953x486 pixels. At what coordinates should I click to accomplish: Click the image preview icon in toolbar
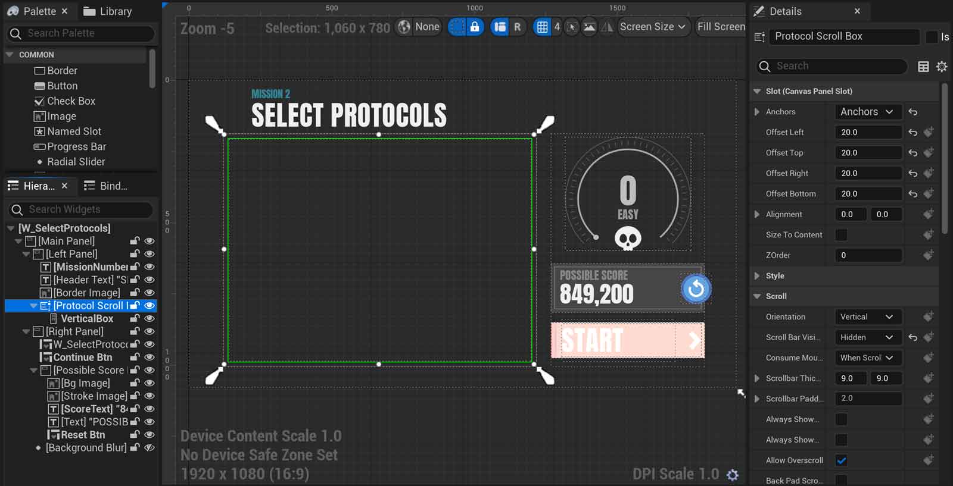pyautogui.click(x=589, y=27)
